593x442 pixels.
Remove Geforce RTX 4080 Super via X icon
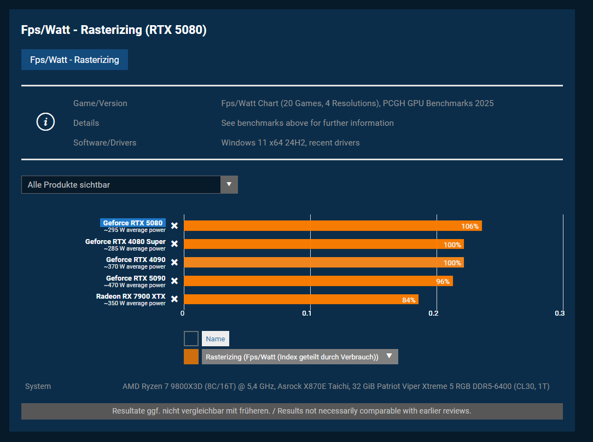click(175, 244)
